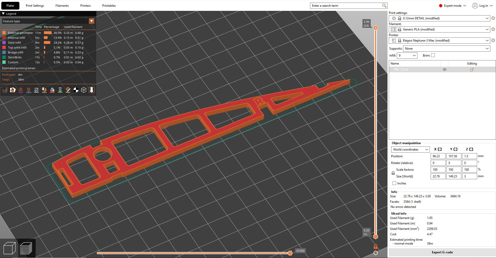
Task: Select RIB-1_R.stl object row
Action: [442, 69]
